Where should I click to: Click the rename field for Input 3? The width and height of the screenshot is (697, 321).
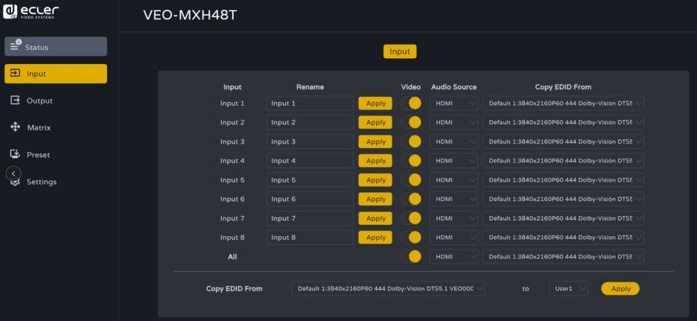click(x=310, y=142)
